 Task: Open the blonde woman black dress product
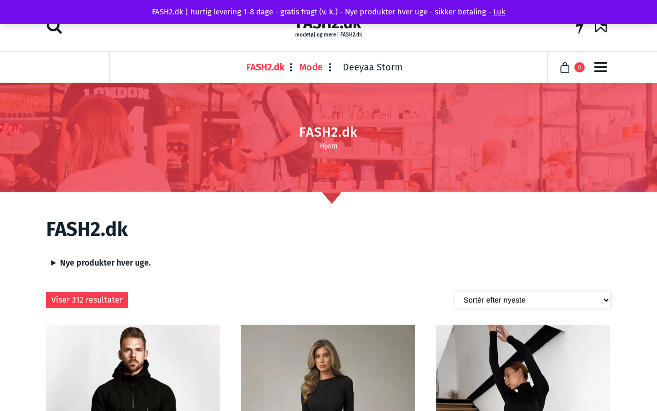coord(328,368)
